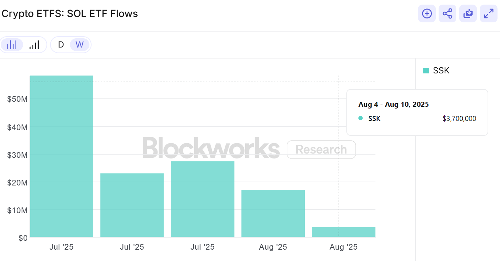Click the shortest Aug '25 bar

pos(343,231)
